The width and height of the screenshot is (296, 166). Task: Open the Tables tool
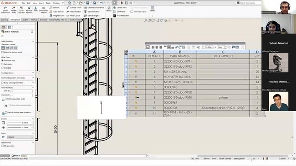pyautogui.click(x=152, y=9)
